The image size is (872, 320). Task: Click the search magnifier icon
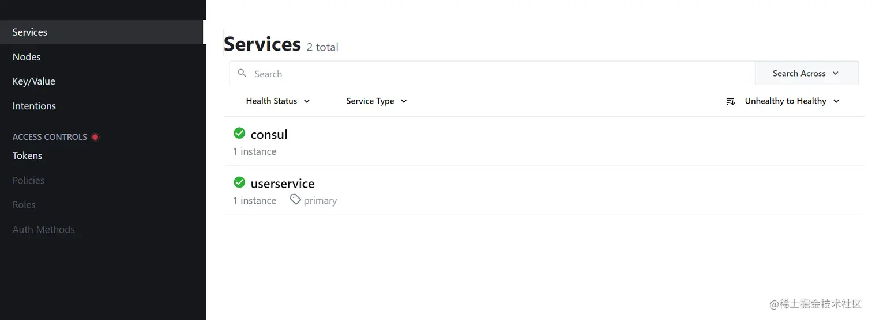(x=242, y=73)
